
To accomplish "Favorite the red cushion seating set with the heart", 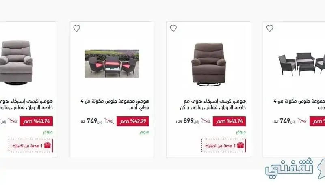I will 76,28.
